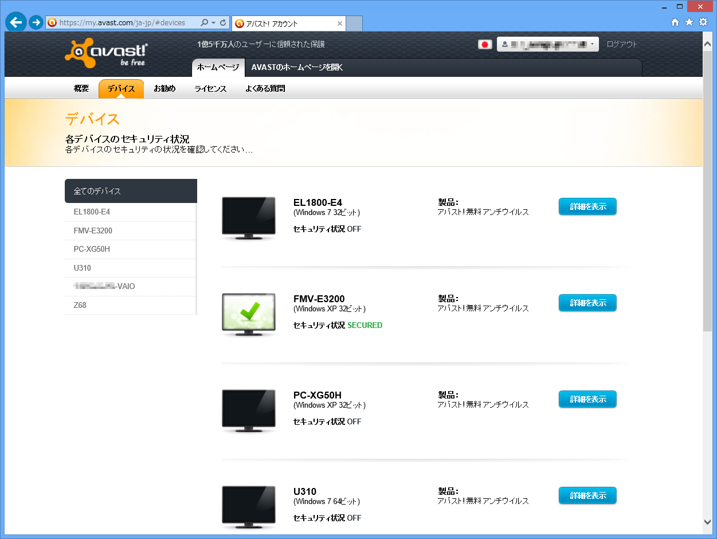The width and height of the screenshot is (717, 539).
Task: Click the address bar URL field
Action: point(122,23)
